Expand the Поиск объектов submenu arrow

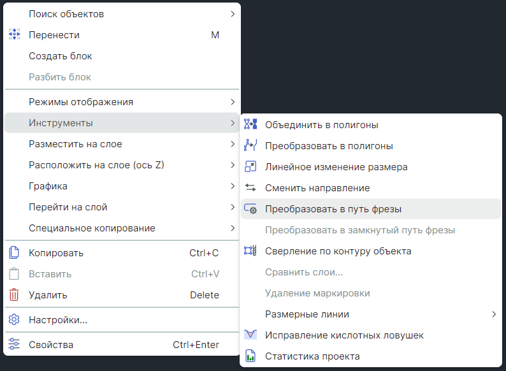tap(233, 14)
